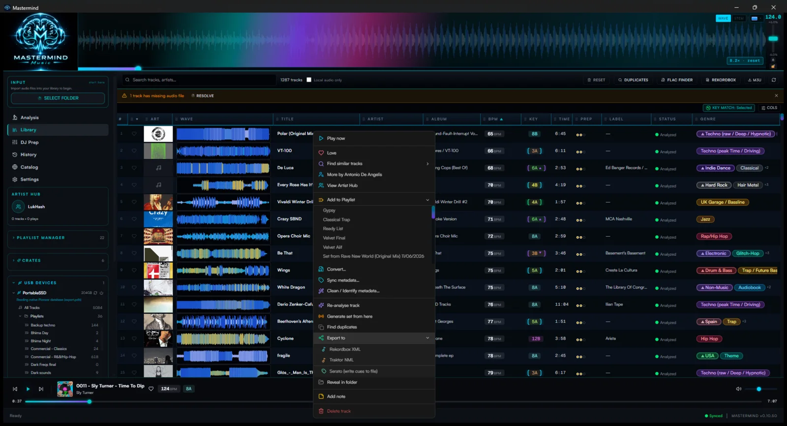Click the LukHash artist hub avatar
The height and width of the screenshot is (426, 787).
point(19,207)
